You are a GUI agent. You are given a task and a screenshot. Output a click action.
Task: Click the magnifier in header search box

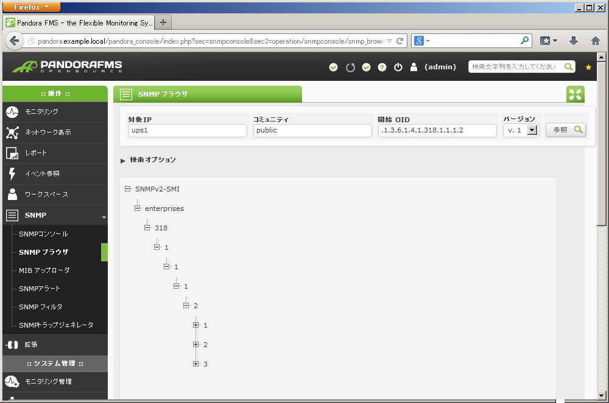point(568,67)
